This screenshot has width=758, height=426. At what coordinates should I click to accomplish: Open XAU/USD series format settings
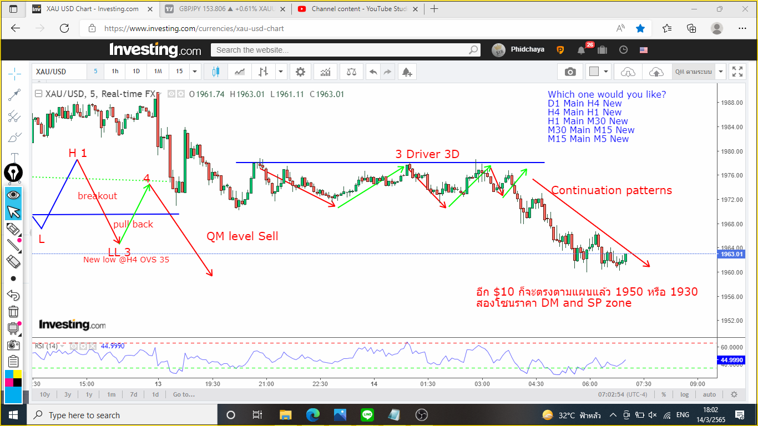click(x=181, y=94)
